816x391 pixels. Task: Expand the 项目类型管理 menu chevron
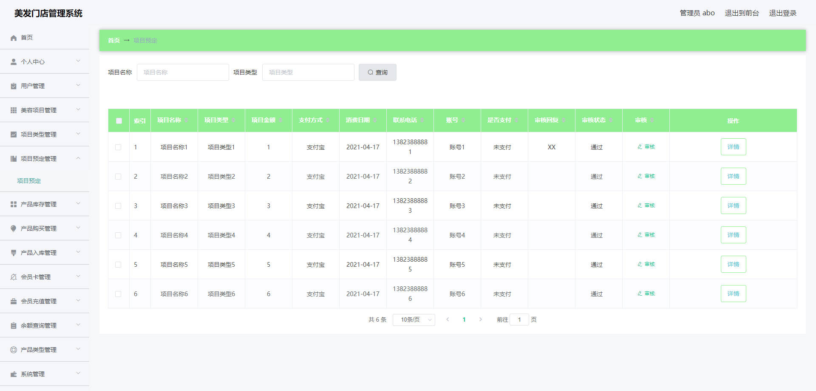click(78, 134)
